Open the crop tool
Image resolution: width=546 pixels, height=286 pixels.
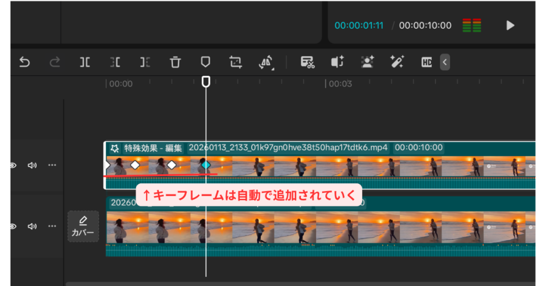(x=235, y=62)
